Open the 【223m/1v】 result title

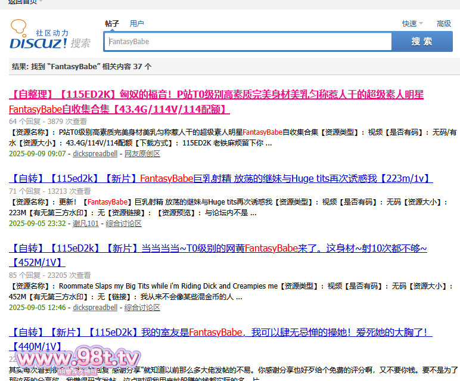click(221, 178)
